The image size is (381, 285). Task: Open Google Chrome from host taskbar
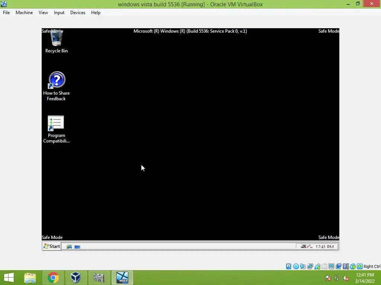[53, 278]
